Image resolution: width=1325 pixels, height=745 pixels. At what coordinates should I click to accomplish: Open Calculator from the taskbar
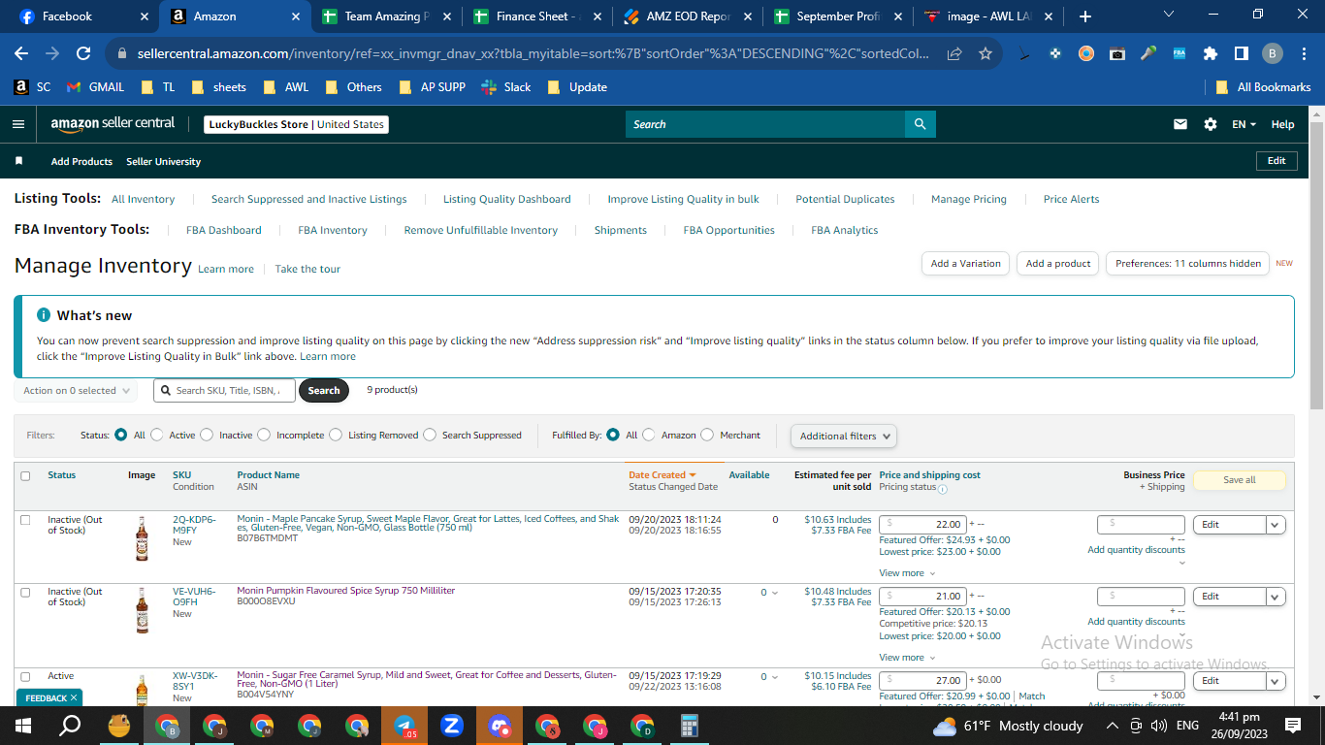pyautogui.click(x=689, y=726)
